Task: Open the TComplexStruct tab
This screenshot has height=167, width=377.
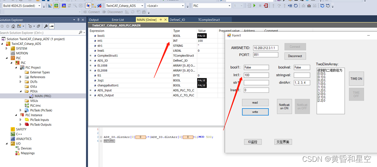Action: click(209, 20)
